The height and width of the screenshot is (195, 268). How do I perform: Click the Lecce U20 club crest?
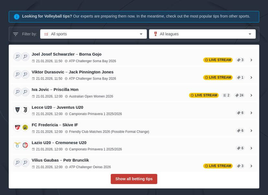tap(17, 110)
